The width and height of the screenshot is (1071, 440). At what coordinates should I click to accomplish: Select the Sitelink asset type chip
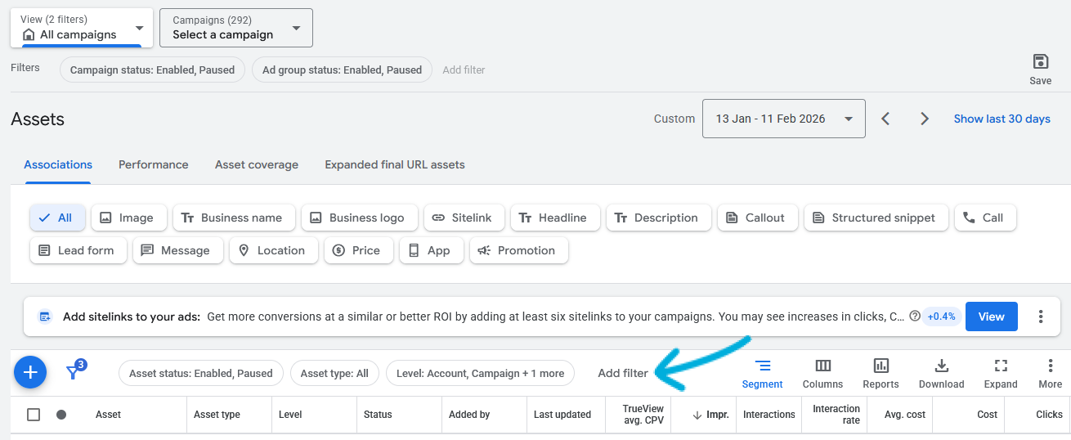(x=462, y=218)
